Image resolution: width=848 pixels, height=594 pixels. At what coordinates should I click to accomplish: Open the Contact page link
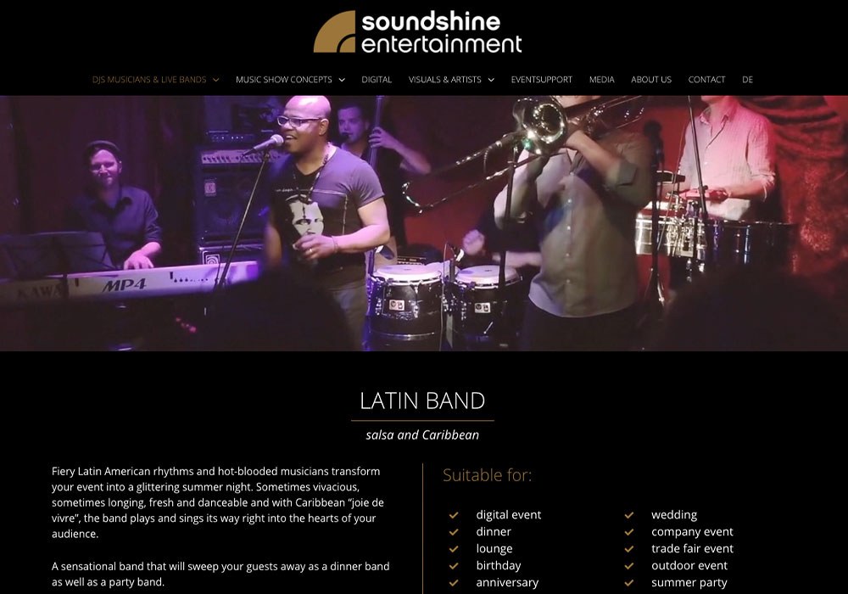[x=706, y=80]
